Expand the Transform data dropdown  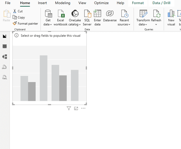point(143,24)
